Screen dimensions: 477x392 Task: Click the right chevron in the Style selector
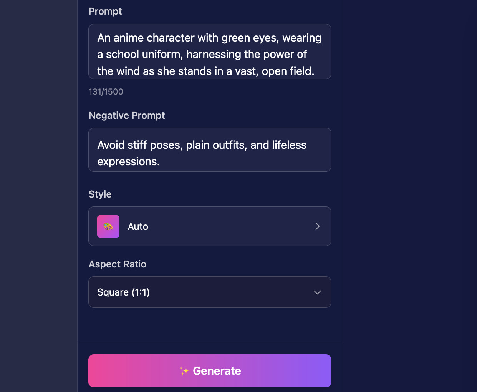[318, 226]
